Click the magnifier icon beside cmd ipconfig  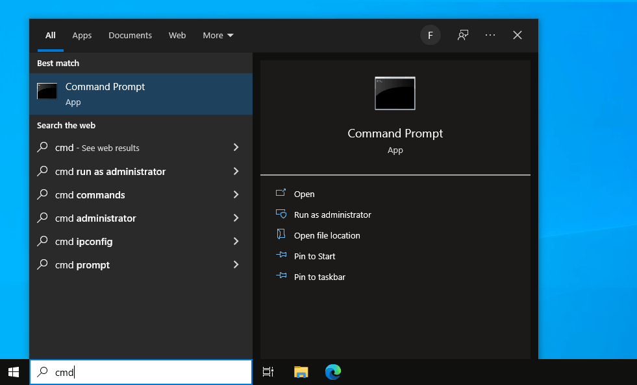(42, 241)
